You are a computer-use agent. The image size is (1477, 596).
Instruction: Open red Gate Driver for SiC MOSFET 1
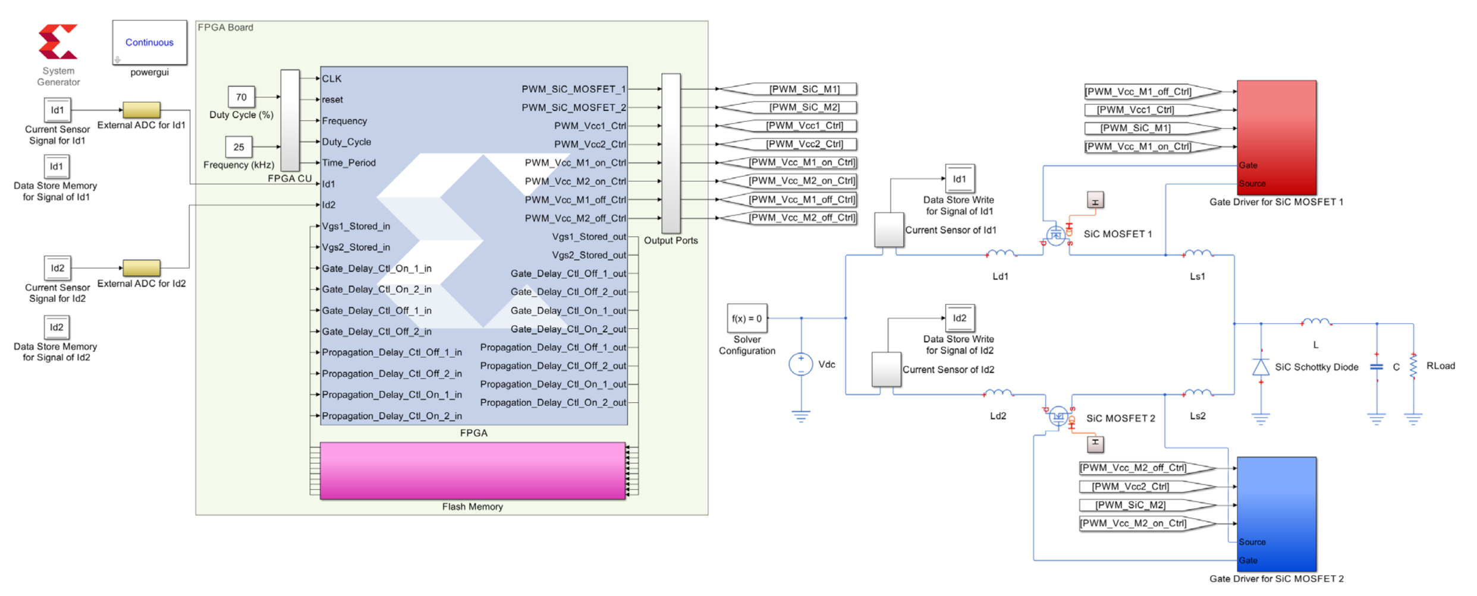tap(1276, 137)
